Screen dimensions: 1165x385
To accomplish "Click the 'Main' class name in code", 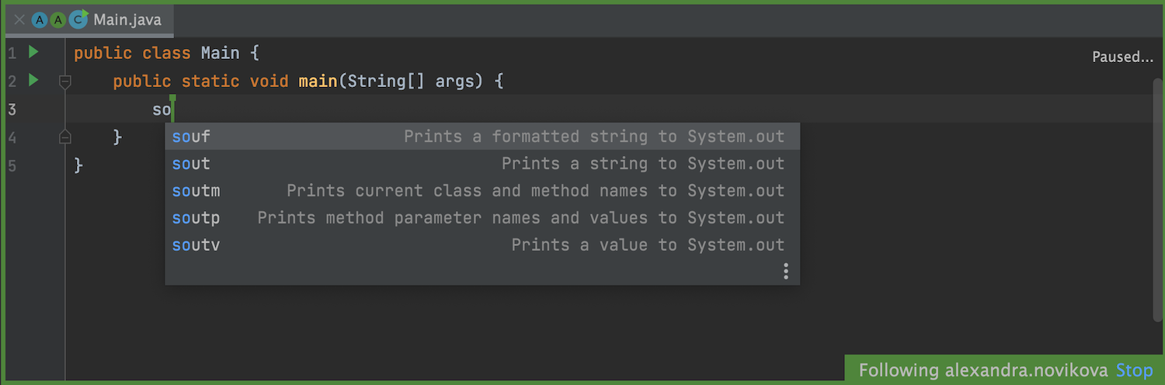I will click(x=221, y=54).
